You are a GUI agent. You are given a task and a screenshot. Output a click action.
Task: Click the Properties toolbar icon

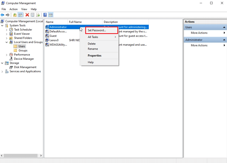[33, 15]
